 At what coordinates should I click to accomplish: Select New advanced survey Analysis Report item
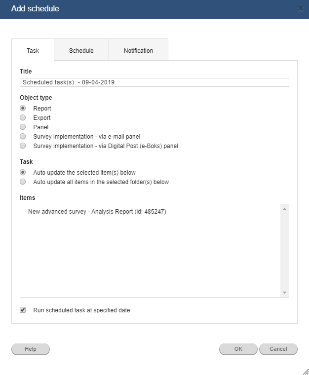tap(97, 212)
